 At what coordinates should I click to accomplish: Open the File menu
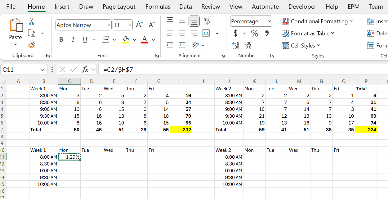(x=11, y=7)
